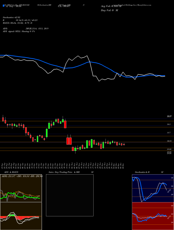The image size is (174, 230).
Task: Click the 30.89 price axis label
Action: tap(169, 141)
